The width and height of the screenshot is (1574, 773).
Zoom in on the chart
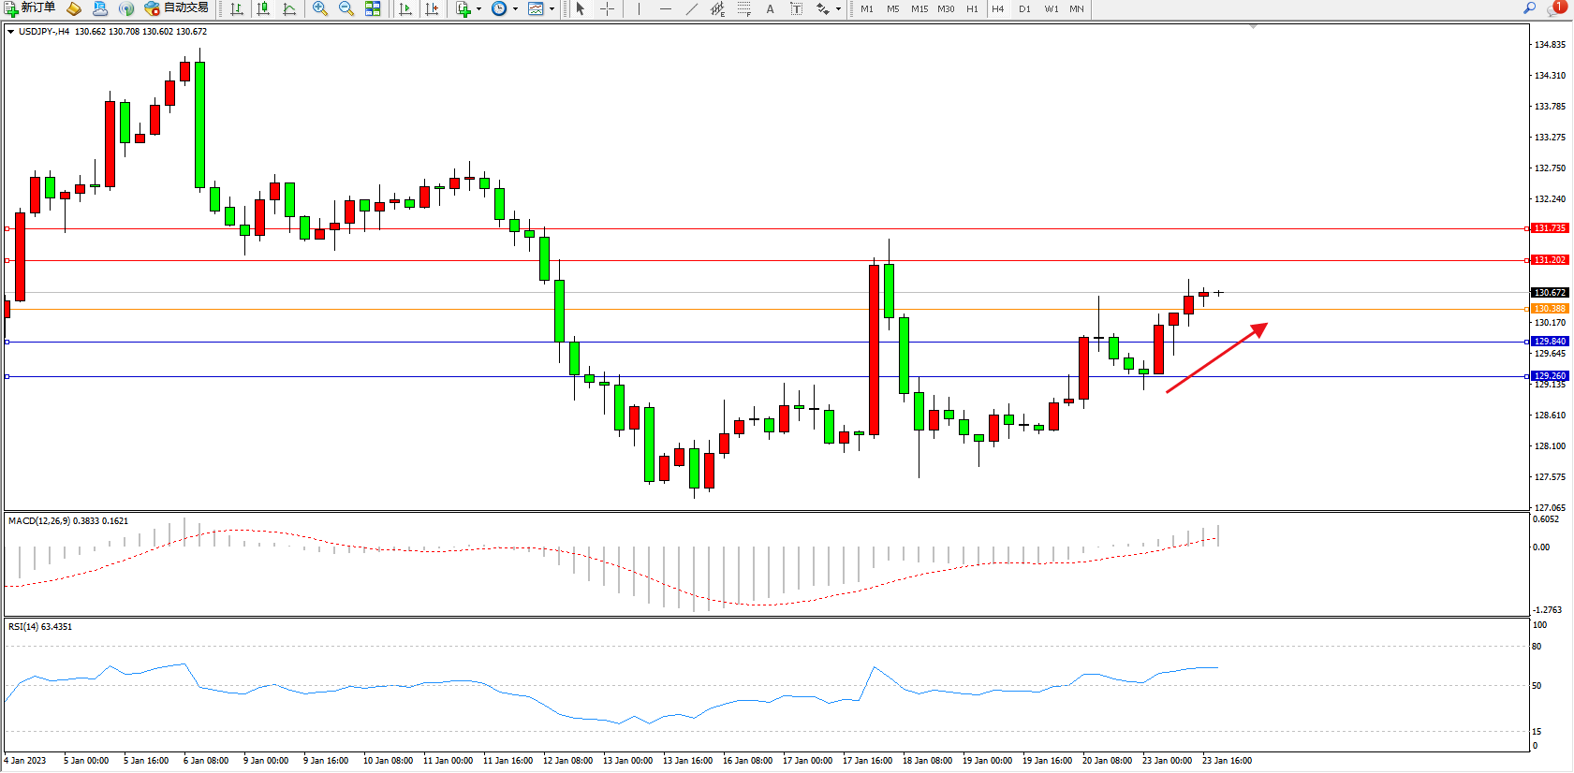tap(320, 9)
